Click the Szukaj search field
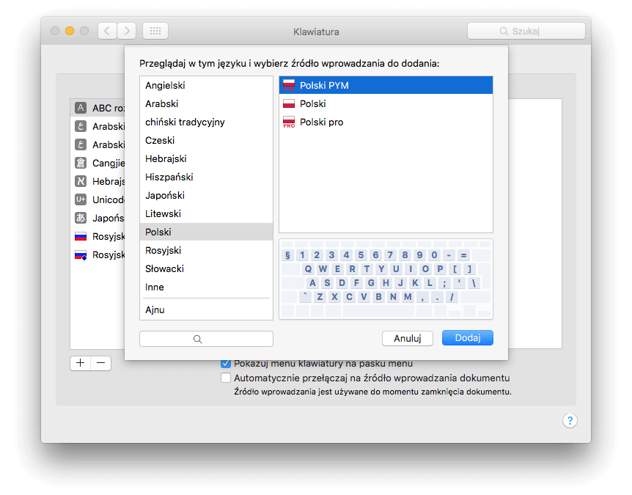632x495 pixels. point(526,31)
